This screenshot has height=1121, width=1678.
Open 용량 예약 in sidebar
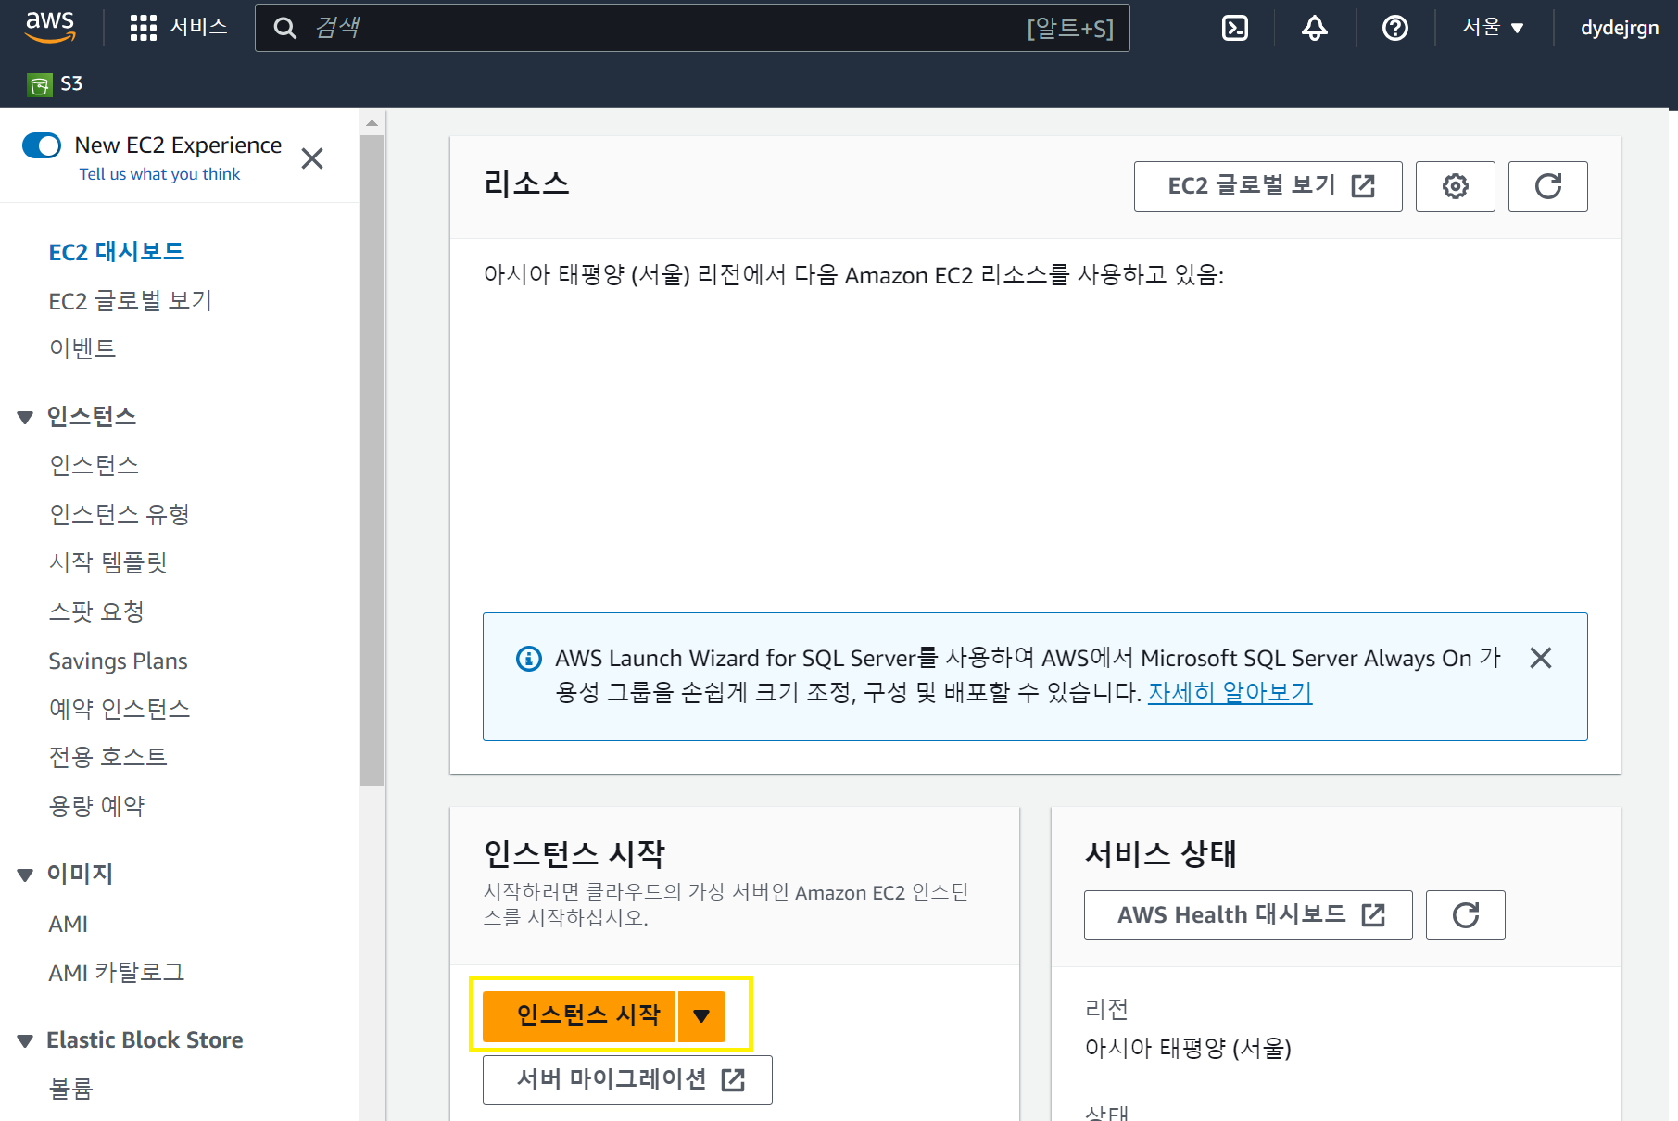pos(96,806)
